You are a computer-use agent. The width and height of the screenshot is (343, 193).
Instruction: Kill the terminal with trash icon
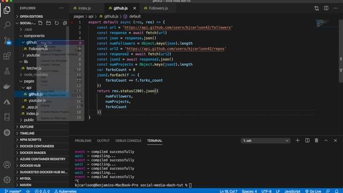pos(316,140)
